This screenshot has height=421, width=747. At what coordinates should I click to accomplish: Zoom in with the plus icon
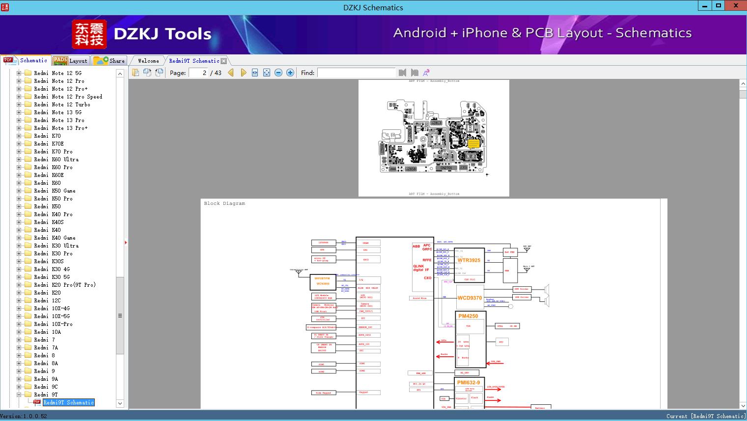click(x=290, y=73)
